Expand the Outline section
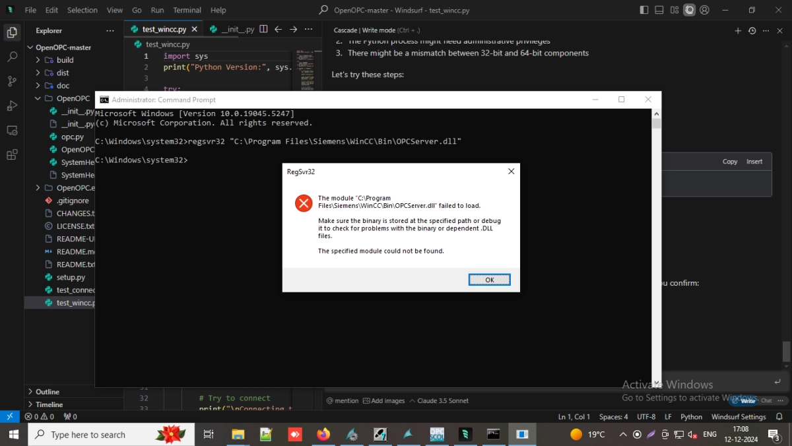Screen dimensions: 792x446 pyautogui.click(x=47, y=391)
